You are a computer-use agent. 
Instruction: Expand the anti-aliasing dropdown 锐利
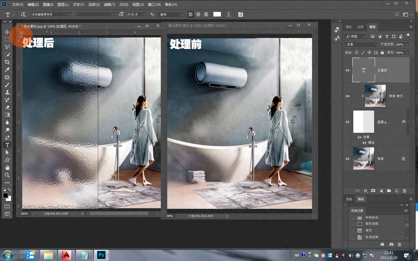pos(171,14)
